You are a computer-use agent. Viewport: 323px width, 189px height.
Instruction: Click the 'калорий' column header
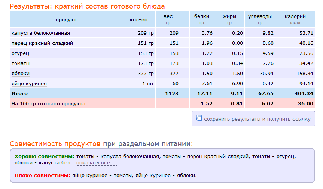click(x=295, y=16)
